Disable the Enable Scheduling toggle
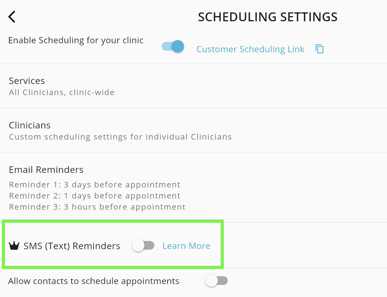This screenshot has width=387, height=297. tap(173, 47)
